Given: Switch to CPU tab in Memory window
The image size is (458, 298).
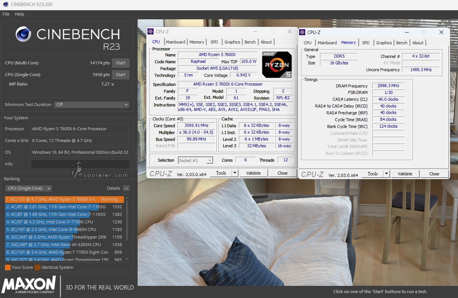Looking at the screenshot, I should (307, 43).
